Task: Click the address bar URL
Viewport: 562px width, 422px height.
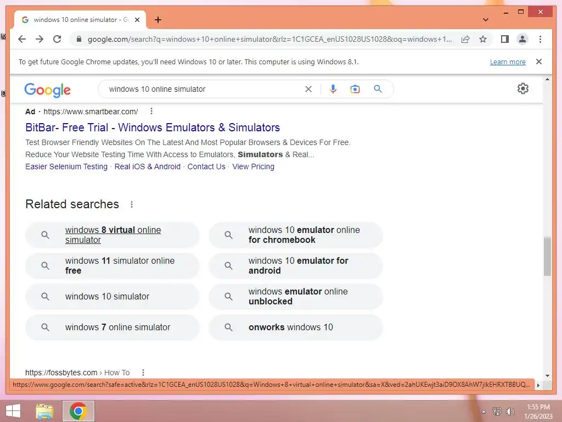Action: click(x=269, y=39)
